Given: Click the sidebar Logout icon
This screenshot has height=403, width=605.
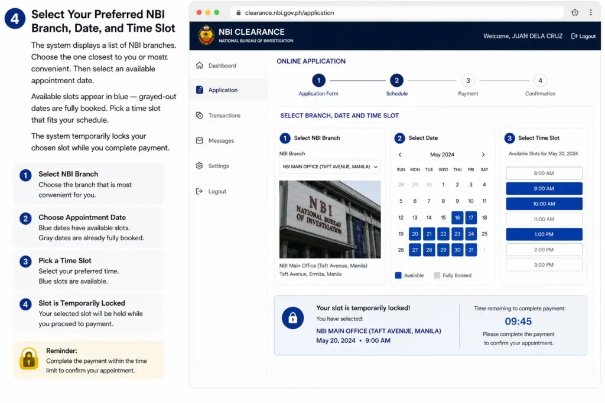Looking at the screenshot, I should coord(199,191).
